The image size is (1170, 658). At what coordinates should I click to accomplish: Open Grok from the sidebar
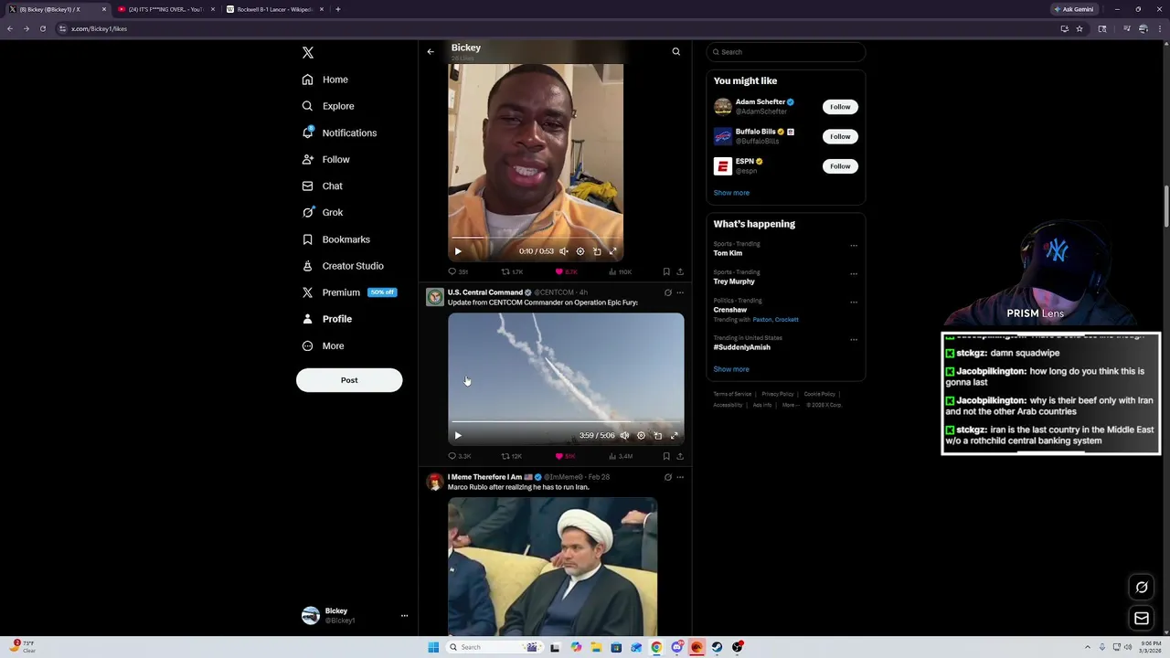click(323, 212)
